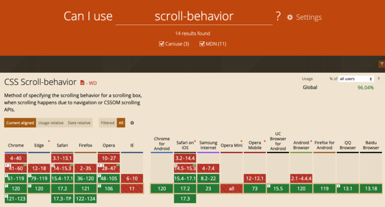
Task: Expand the Safari 17.2 version cell
Action: pos(63,189)
